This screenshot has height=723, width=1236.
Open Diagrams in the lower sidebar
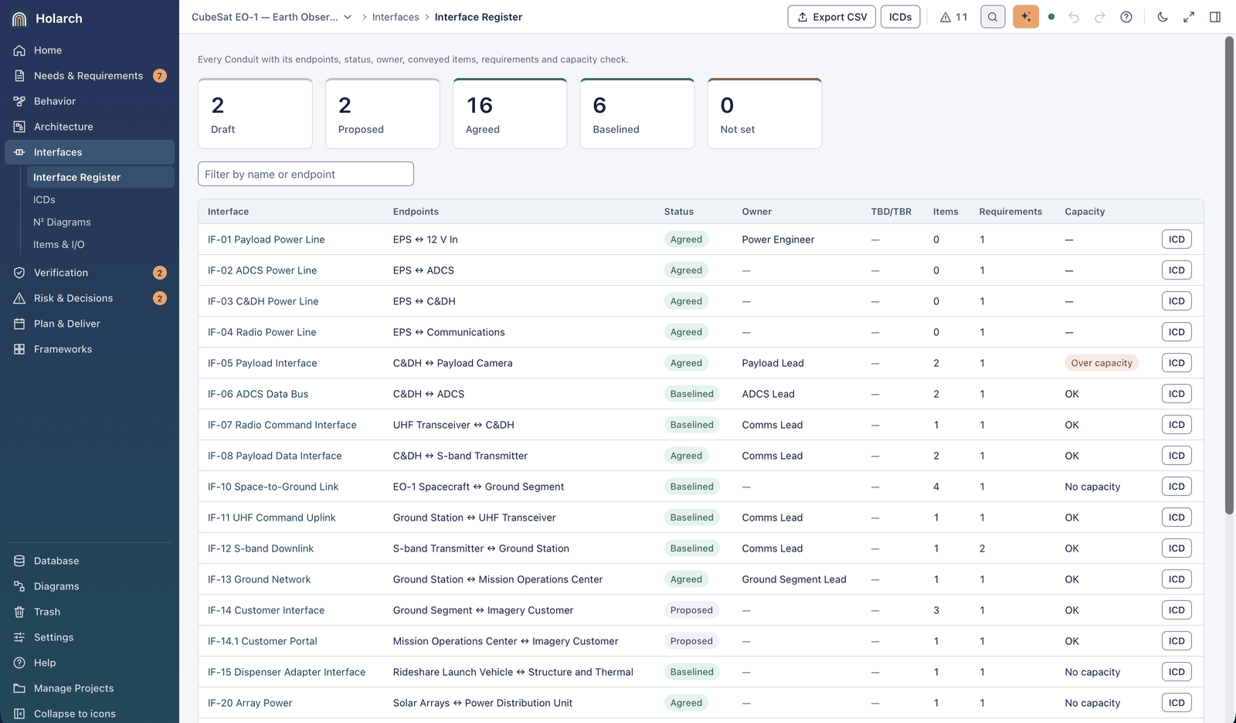click(x=90, y=586)
